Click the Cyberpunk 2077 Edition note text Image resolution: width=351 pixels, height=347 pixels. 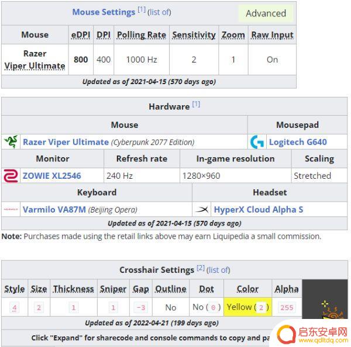[153, 142]
